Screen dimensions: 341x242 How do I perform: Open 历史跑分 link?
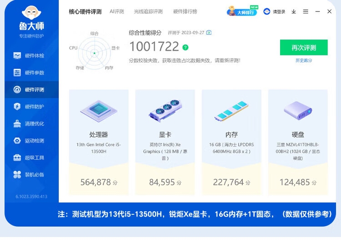pos(304,60)
